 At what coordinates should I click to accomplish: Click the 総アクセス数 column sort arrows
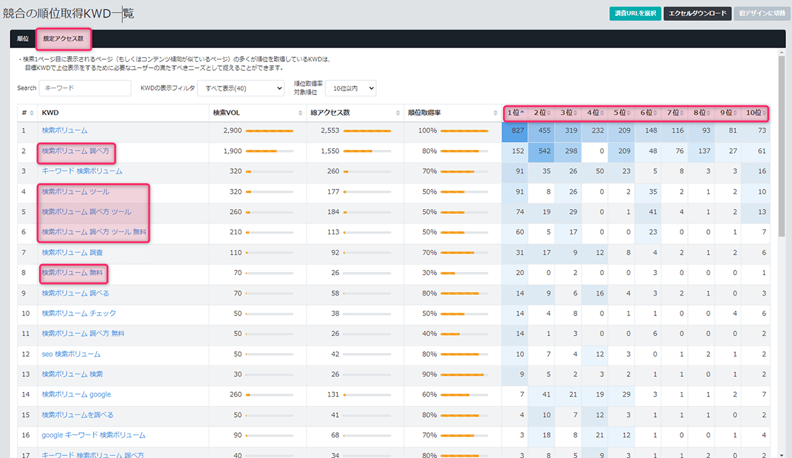(399, 113)
